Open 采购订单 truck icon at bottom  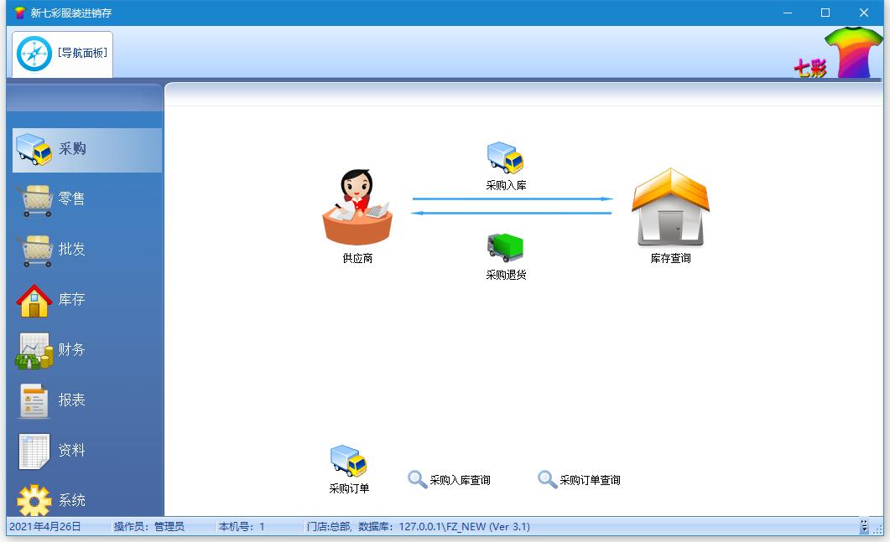coord(348,461)
